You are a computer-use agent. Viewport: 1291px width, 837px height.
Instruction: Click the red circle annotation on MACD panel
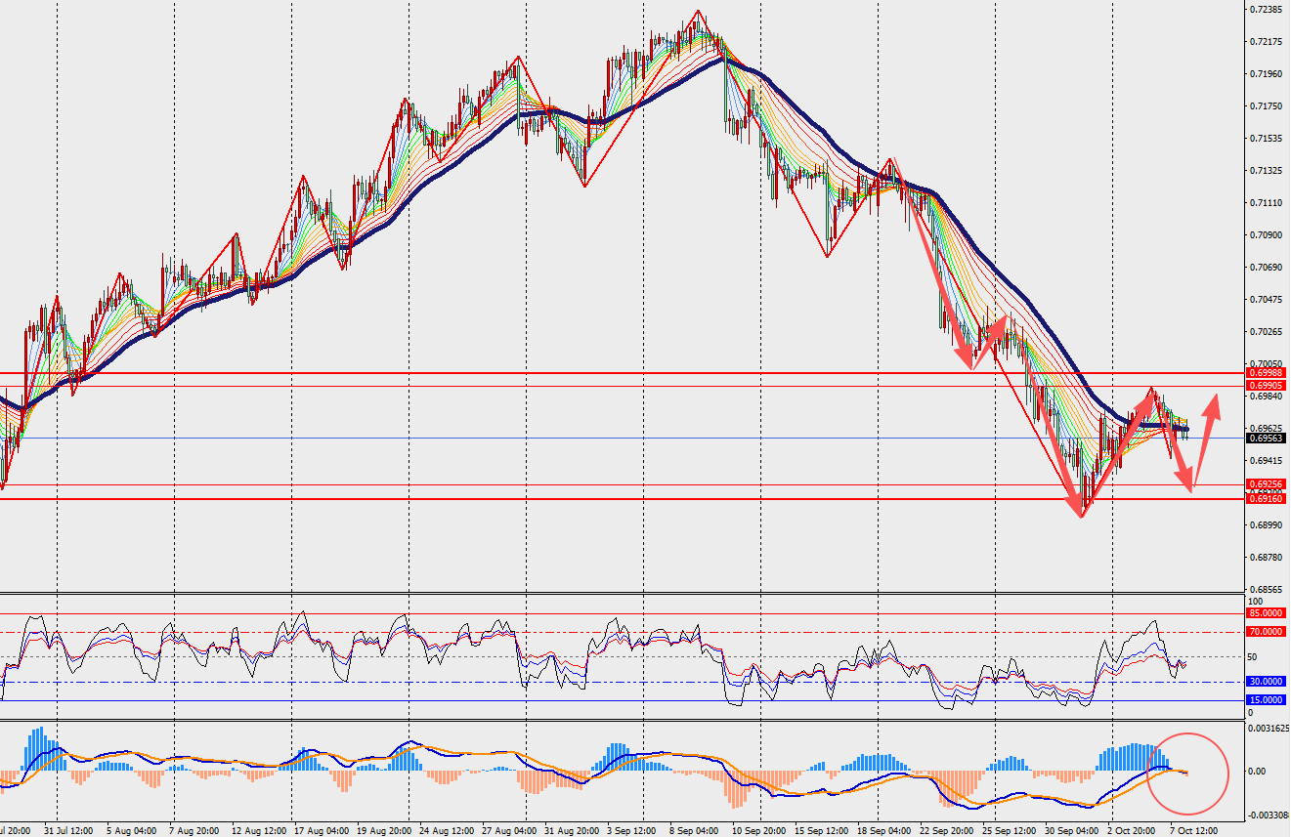(x=1186, y=774)
